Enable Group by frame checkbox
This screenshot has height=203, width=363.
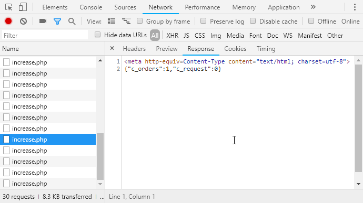[139, 21]
